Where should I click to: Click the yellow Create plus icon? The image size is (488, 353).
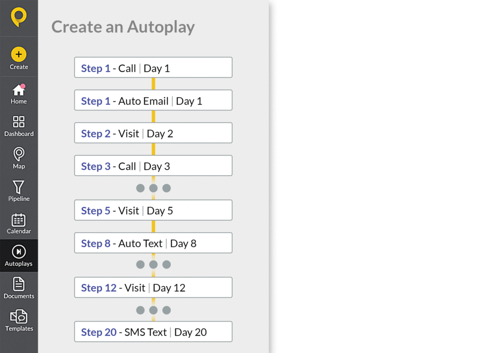[19, 54]
